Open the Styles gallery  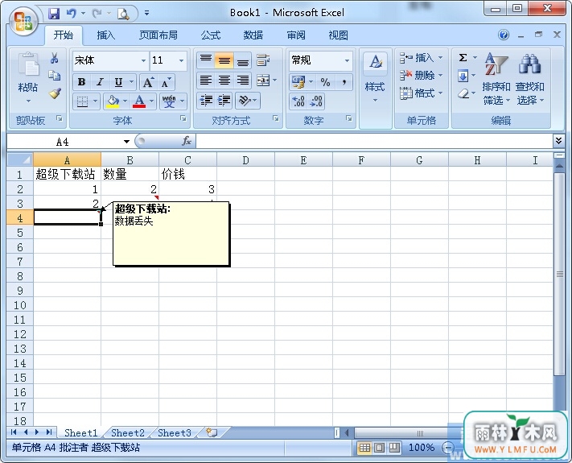click(375, 77)
